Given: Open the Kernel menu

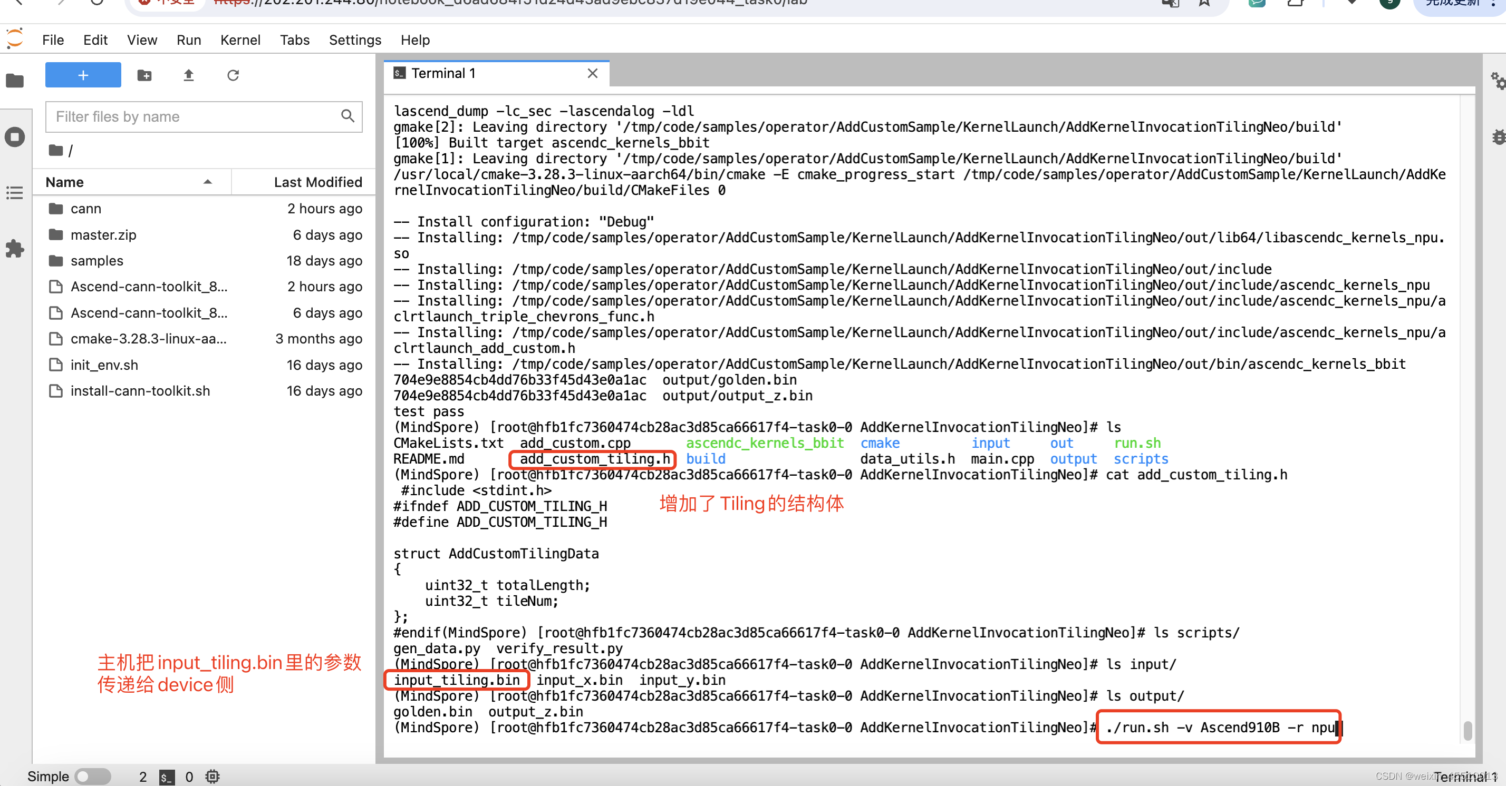Looking at the screenshot, I should pyautogui.click(x=240, y=40).
